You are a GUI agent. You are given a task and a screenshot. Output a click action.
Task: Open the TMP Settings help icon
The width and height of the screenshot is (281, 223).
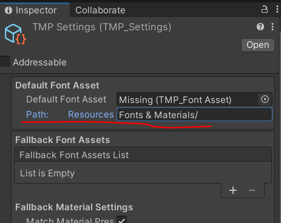[260, 27]
